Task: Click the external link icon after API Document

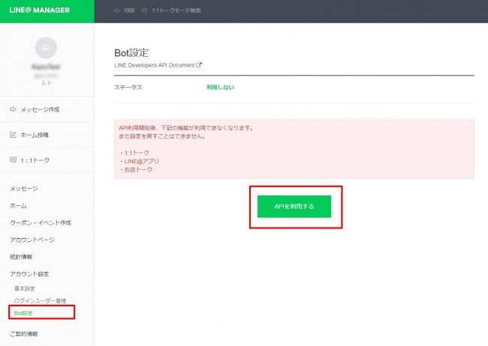Action: click(x=199, y=65)
